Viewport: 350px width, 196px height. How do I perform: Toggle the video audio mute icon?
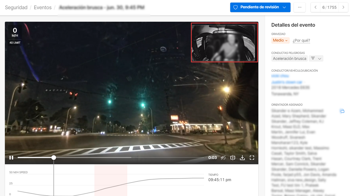pyautogui.click(x=223, y=158)
